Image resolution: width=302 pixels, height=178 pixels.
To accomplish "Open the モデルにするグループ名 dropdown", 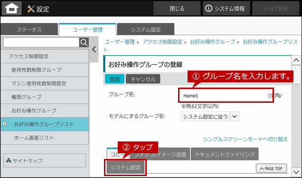I will pyautogui.click(x=210, y=117).
